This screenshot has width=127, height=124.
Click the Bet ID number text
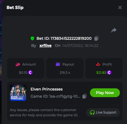(71, 38)
